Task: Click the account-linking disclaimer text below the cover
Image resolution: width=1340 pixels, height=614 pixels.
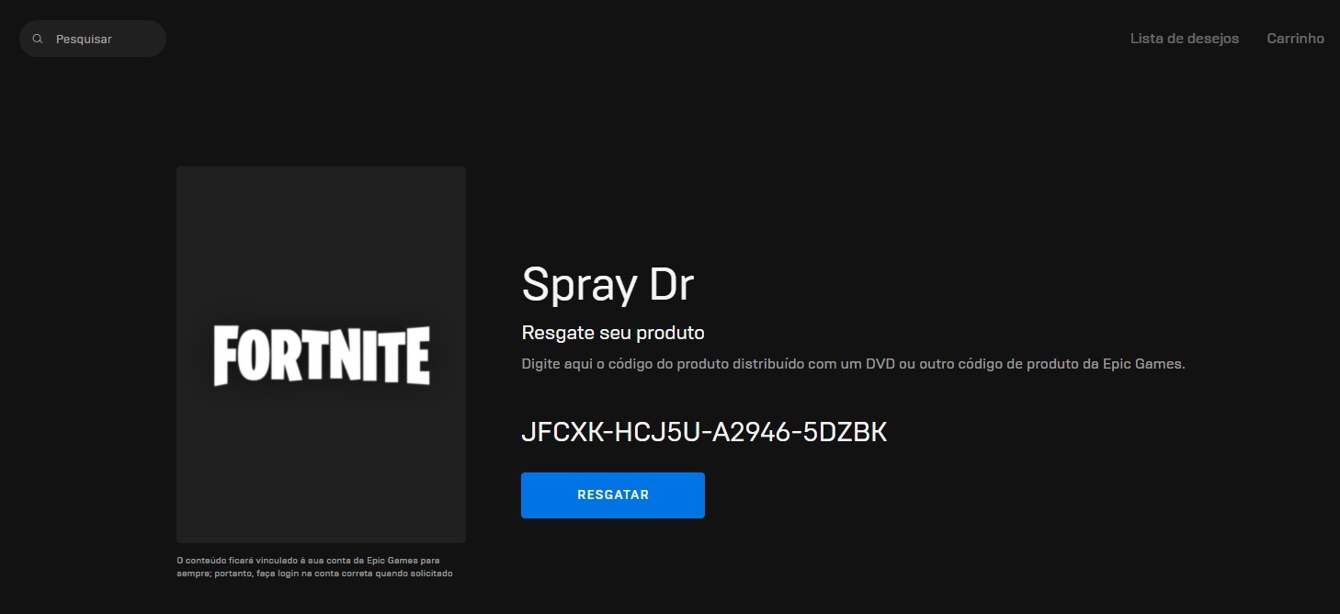Action: [x=314, y=566]
